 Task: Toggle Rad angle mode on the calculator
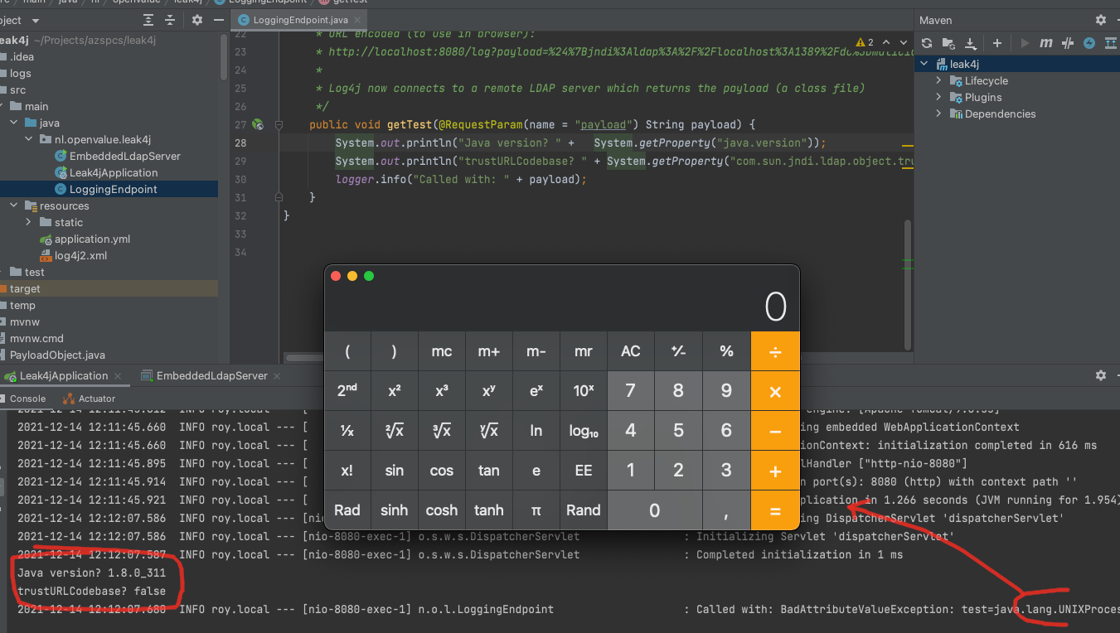[x=347, y=510]
